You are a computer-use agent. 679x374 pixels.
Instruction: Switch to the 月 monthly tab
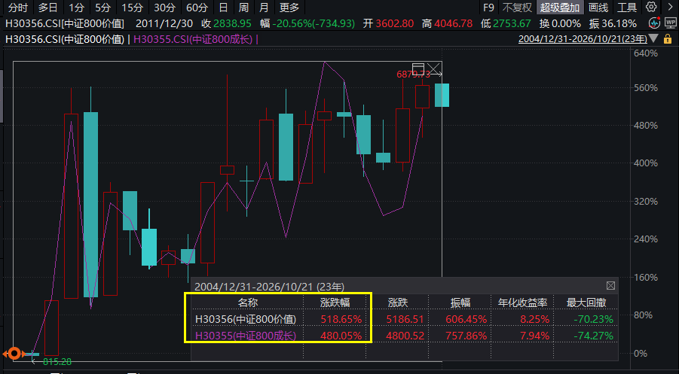tap(264, 8)
